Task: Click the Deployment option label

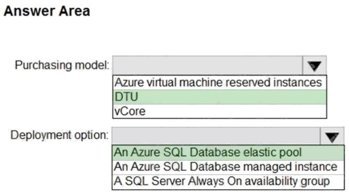Action: click(x=59, y=135)
